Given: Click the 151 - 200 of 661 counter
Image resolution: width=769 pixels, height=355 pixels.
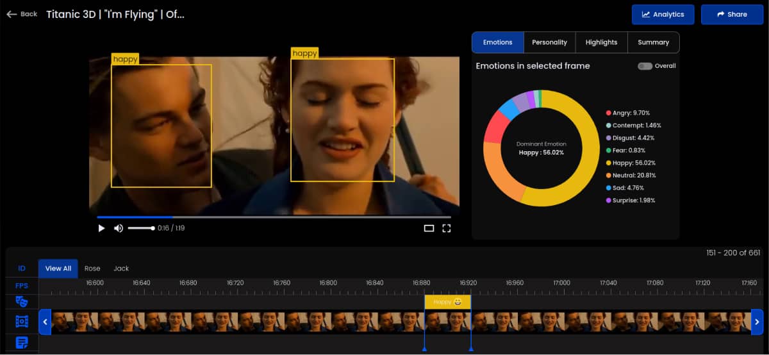Looking at the screenshot, I should click(x=733, y=252).
